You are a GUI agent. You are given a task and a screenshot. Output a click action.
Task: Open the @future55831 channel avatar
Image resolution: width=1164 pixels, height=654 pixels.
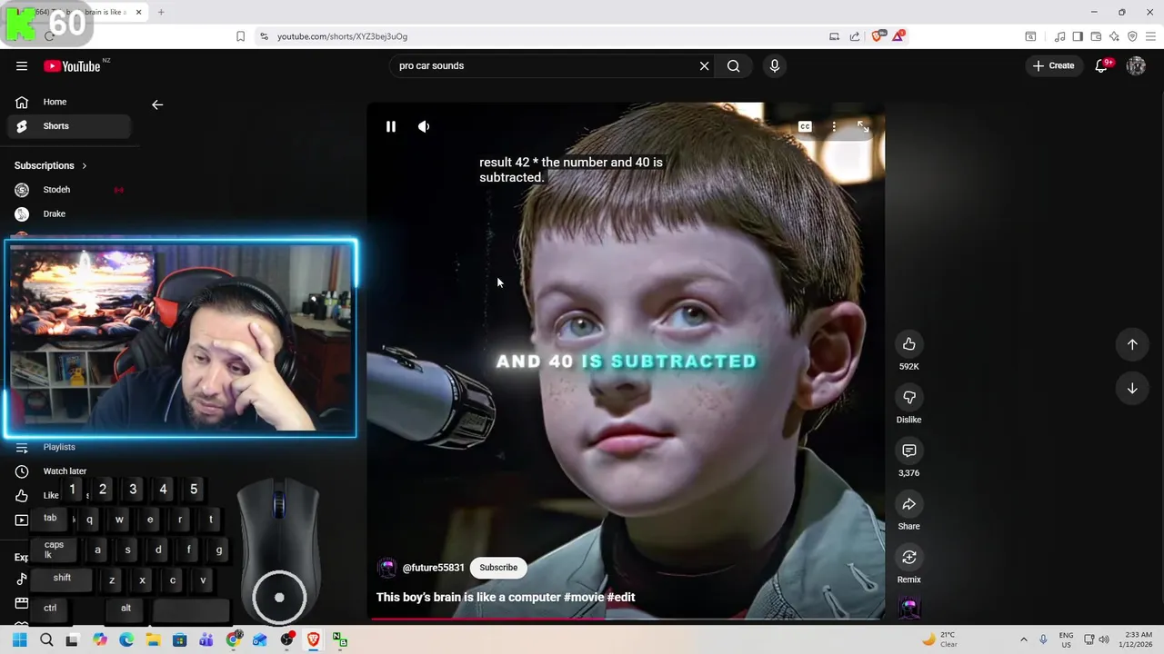click(386, 568)
